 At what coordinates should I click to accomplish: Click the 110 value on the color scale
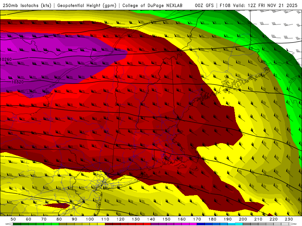[105, 219]
